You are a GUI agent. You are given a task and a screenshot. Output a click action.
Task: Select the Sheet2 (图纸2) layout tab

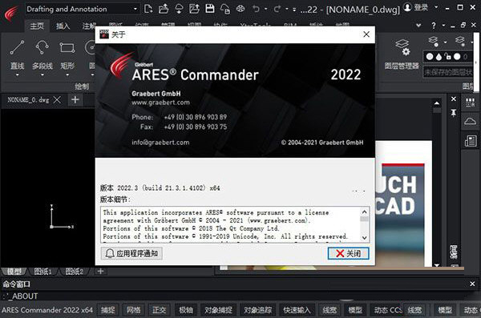pos(75,272)
